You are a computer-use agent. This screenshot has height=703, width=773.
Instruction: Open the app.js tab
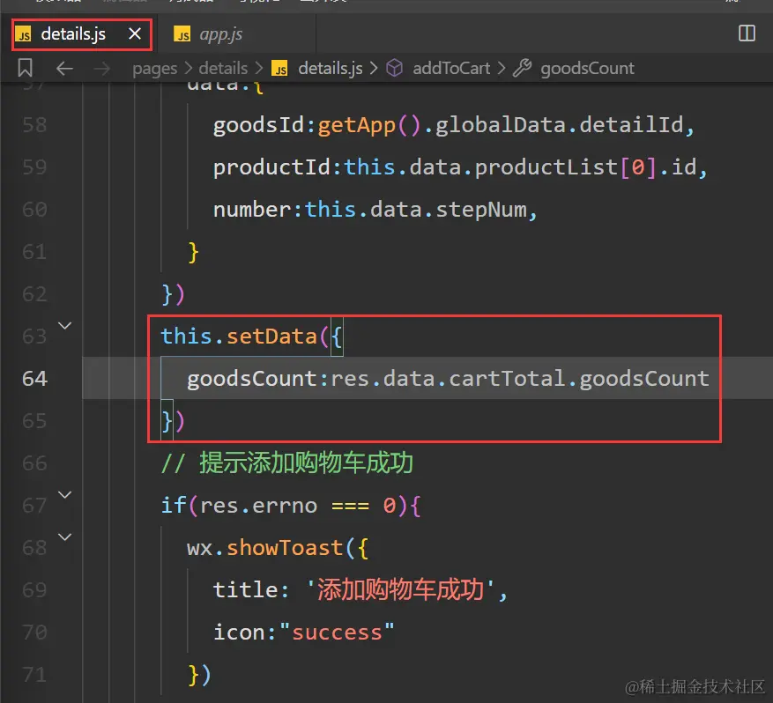[x=220, y=34]
